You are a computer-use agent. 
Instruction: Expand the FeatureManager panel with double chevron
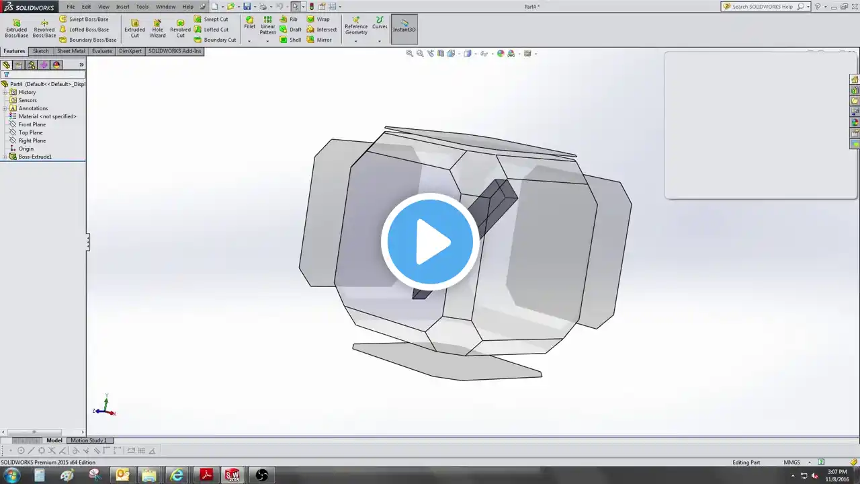81,65
